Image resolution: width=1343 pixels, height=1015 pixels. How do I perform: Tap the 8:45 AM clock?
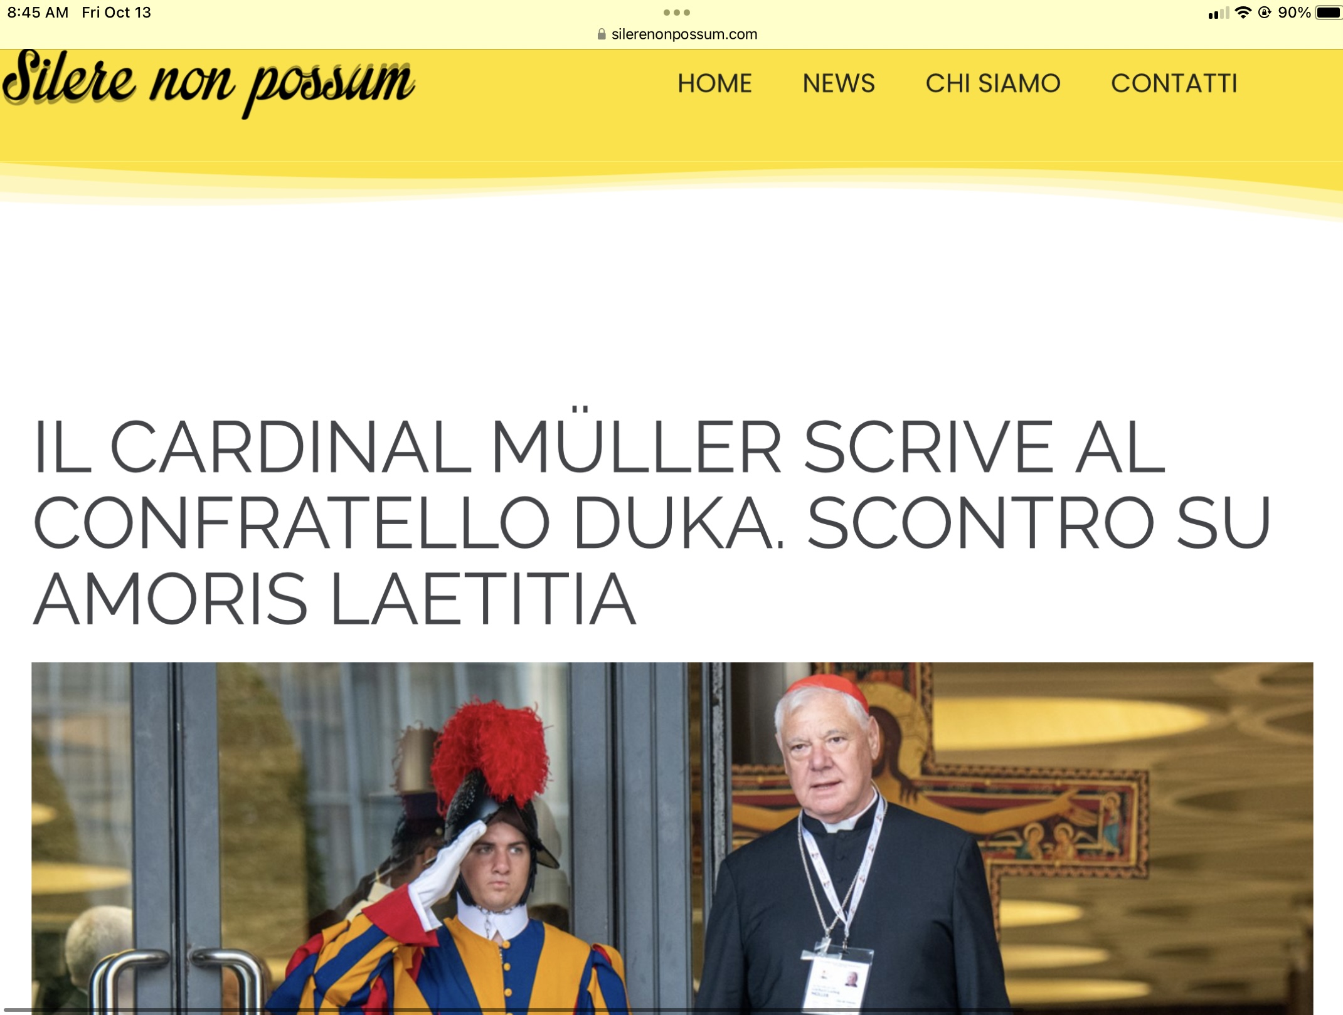click(38, 13)
